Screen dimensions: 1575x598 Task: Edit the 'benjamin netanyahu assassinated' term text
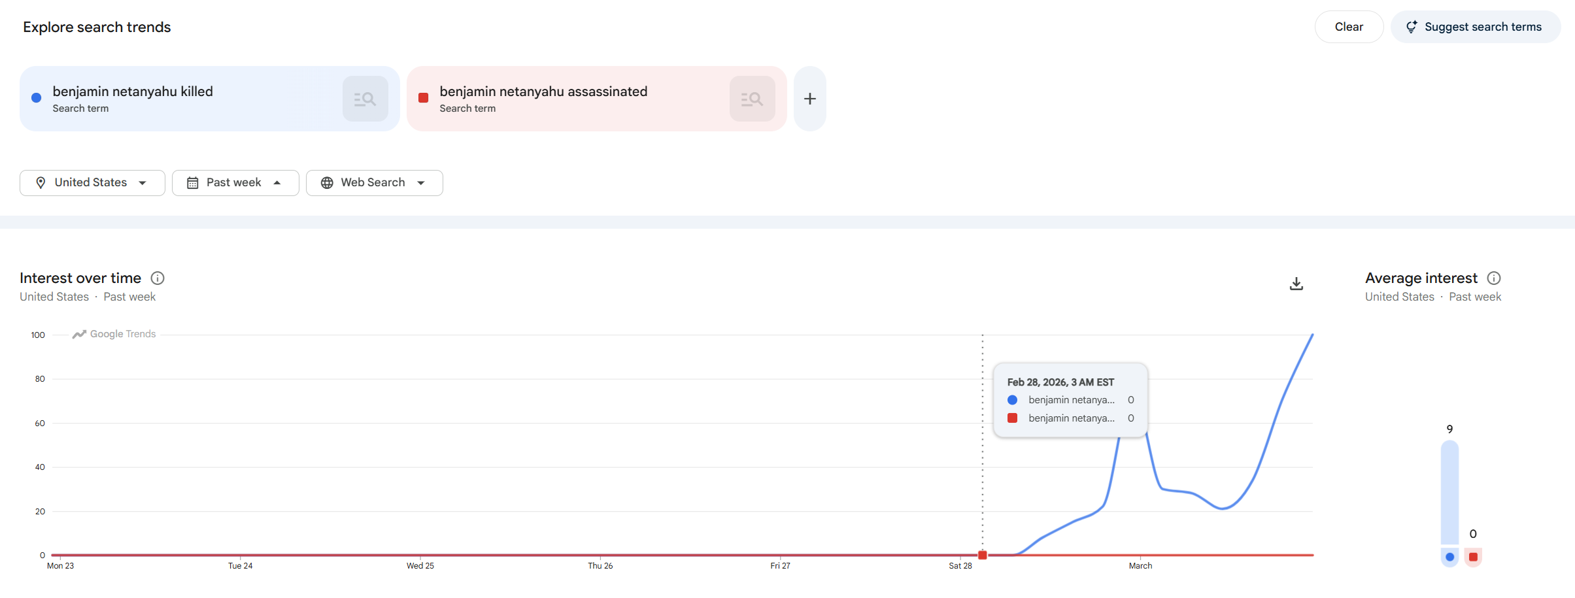(543, 91)
